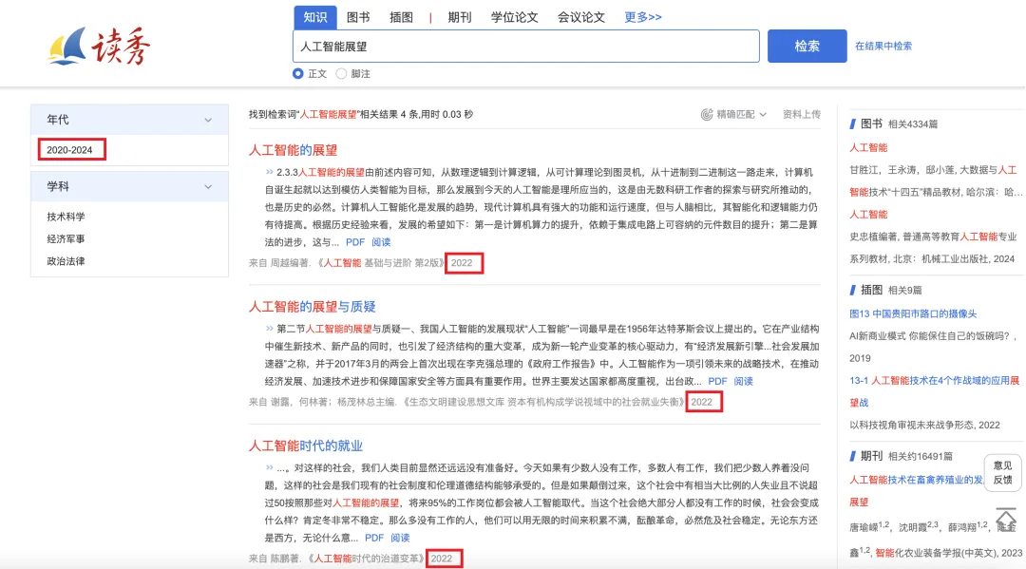Screen dimensions: 1026x569
Task: Switch to the 学位论文 tab
Action: click(x=514, y=18)
